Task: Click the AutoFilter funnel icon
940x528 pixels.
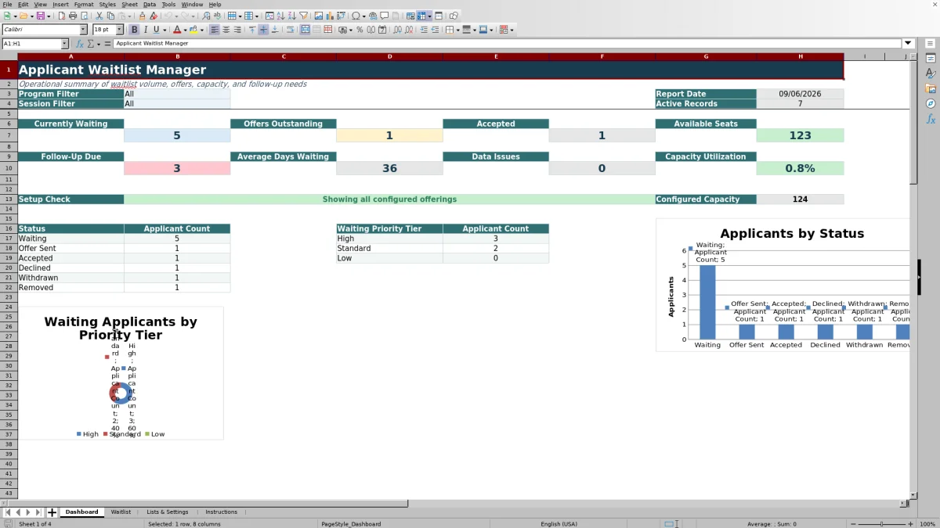Action: [x=303, y=16]
